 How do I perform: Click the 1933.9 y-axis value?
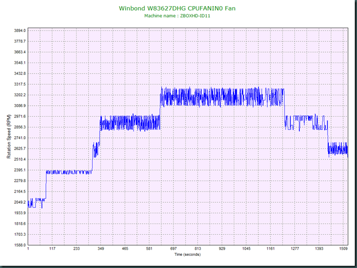point(20,213)
